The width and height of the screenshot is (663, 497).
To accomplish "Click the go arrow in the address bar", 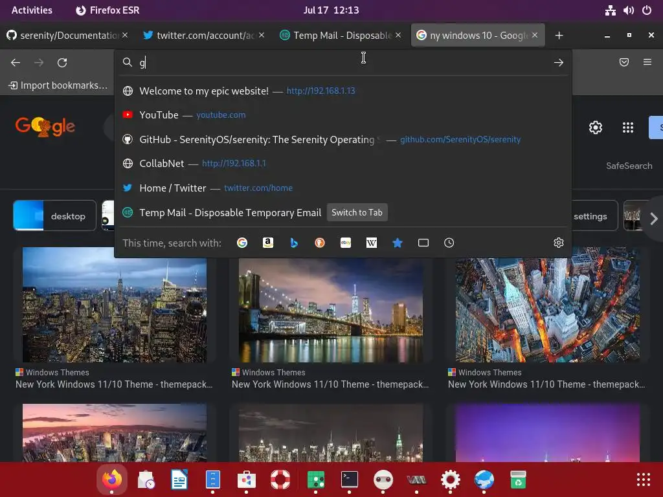I will tap(559, 63).
